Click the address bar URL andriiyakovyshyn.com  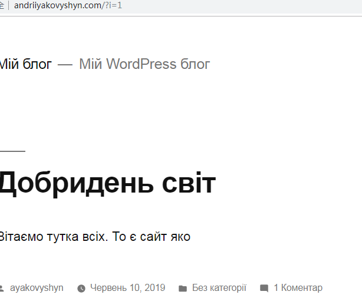point(68,5)
